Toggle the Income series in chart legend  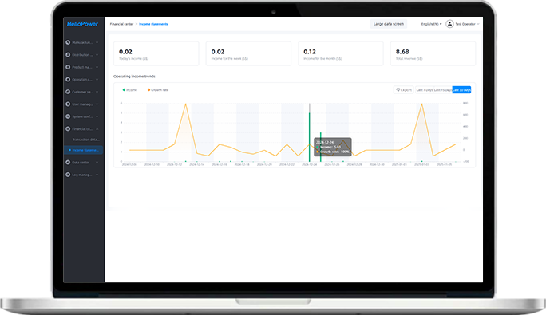click(129, 90)
